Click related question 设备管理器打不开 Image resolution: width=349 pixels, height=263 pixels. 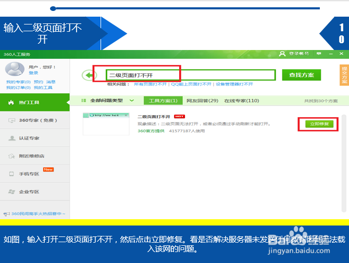tap(234, 84)
